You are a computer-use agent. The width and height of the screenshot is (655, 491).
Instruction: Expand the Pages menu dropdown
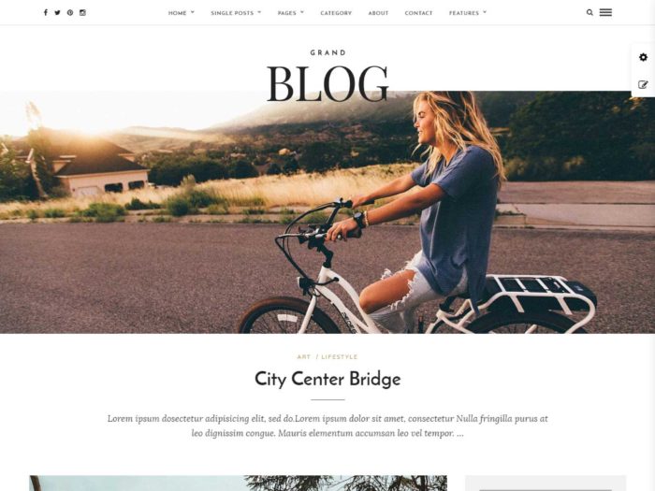[x=291, y=13]
